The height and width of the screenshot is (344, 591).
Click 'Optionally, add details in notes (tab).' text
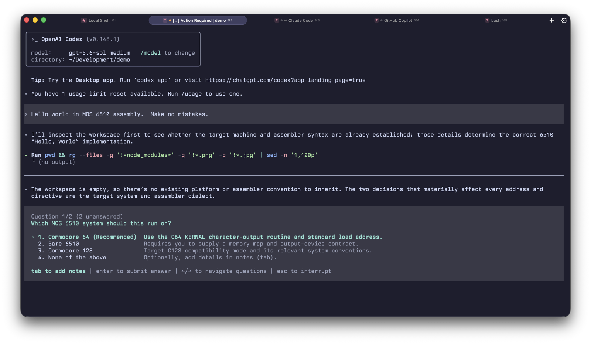[210, 258]
